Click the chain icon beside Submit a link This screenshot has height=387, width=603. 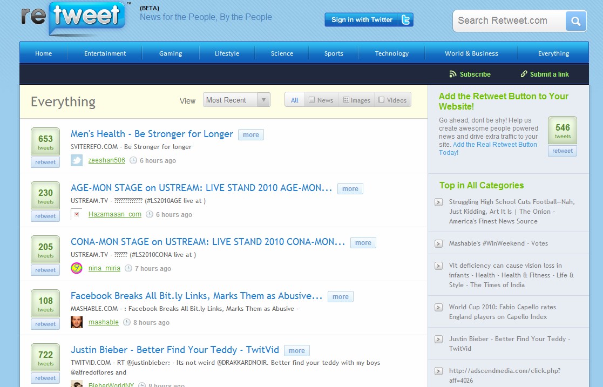[524, 74]
